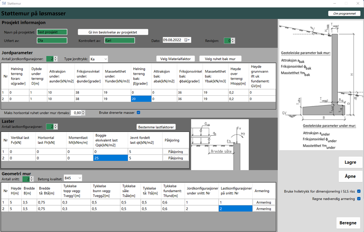
Task: Click 'Tykkelse fundament' cell in geometry row 1
Action: (x=173, y=202)
